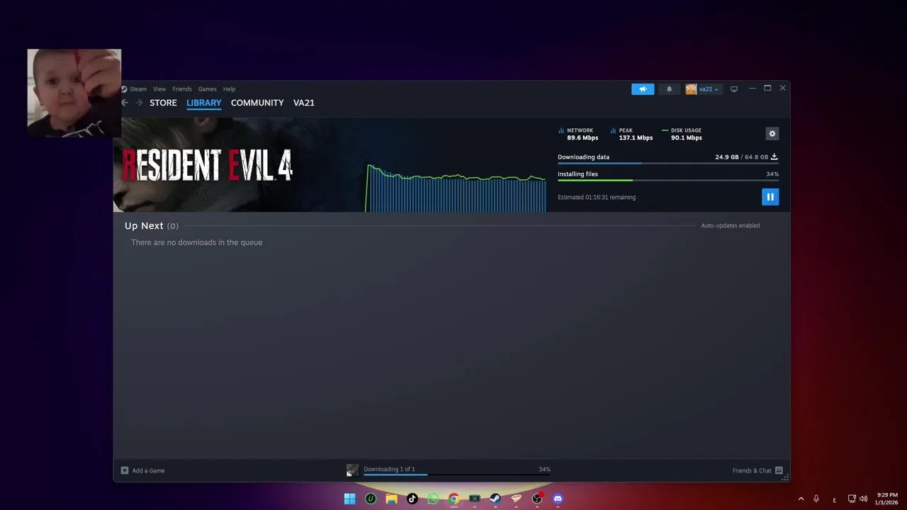Screen dimensions: 907x510
Task: Open the notifications bell in Steam
Action: point(669,89)
